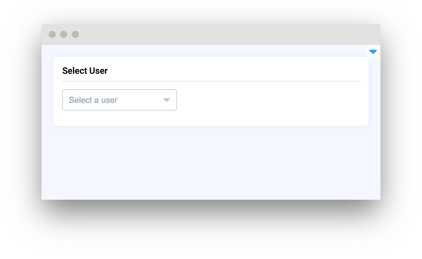This screenshot has height=259, width=422.
Task: Open the "Select a user" dropdown
Action: pos(119,100)
